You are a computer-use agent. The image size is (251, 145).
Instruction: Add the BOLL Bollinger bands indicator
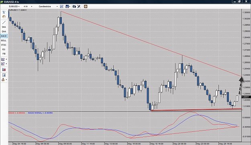(4, 40)
